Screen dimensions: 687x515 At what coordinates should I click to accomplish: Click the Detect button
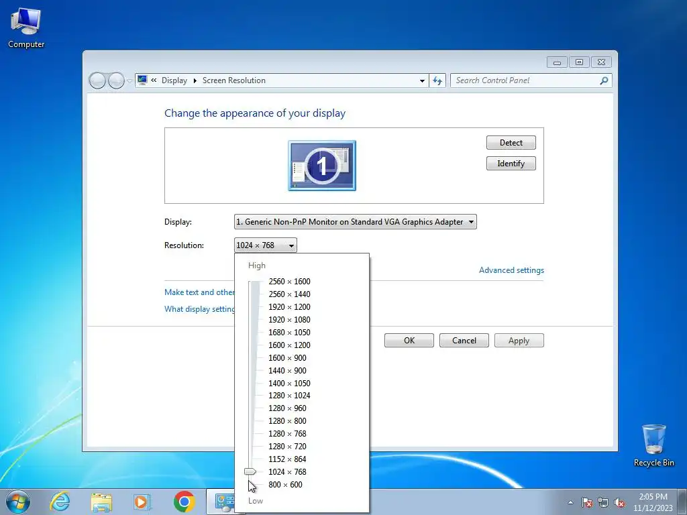click(511, 142)
